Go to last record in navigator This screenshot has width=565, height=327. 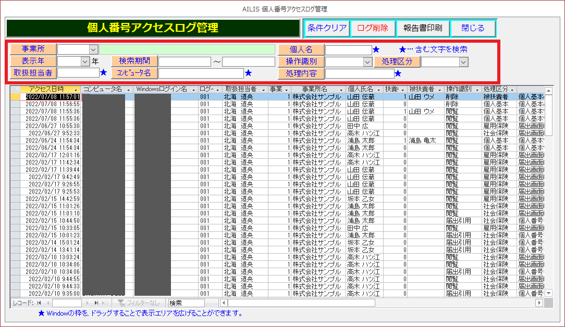tap(96, 303)
